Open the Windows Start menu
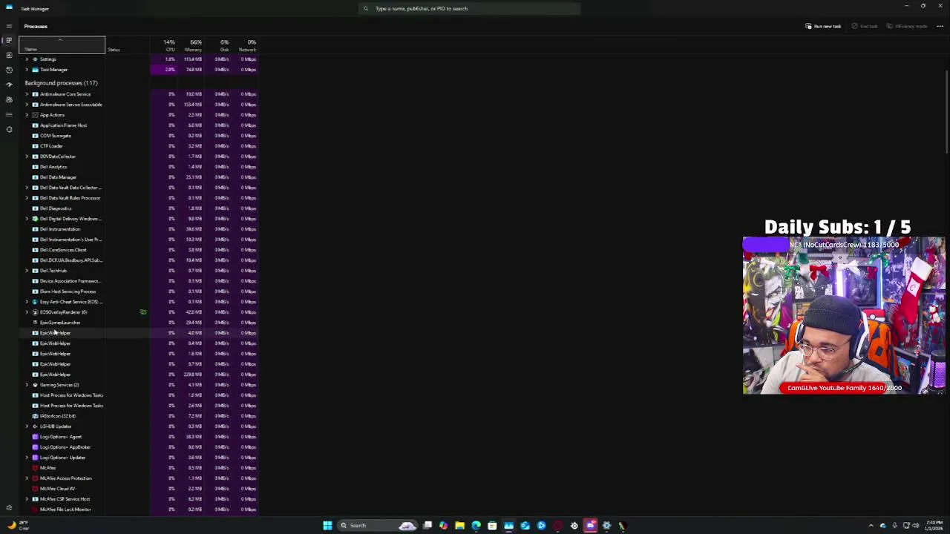Image resolution: width=950 pixels, height=534 pixels. 327,525
